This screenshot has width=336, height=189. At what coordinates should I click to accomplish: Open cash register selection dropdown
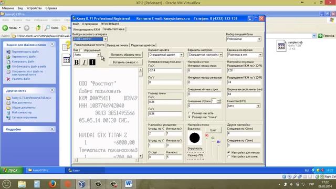(106, 39)
